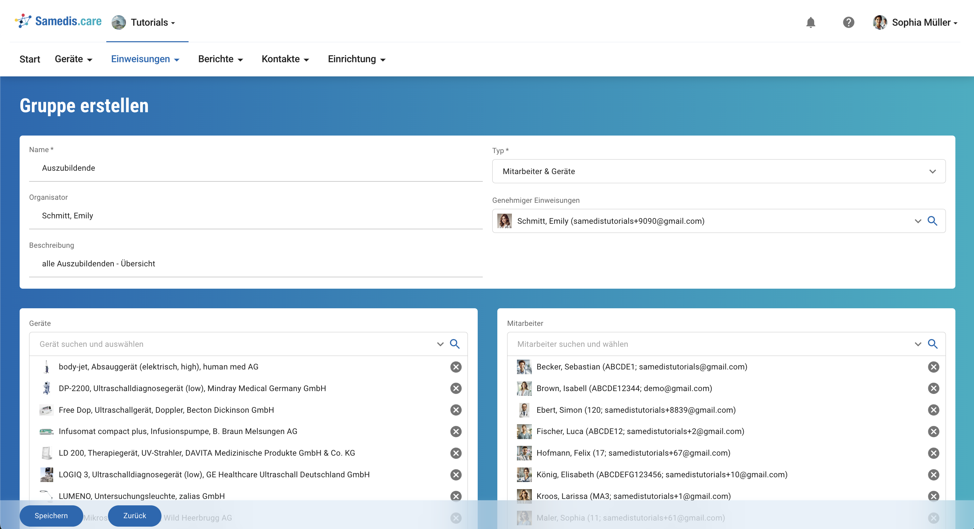Select Hofmann, Felix employee row text
The image size is (974, 529).
633,453
